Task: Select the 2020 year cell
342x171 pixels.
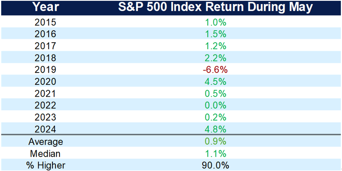Action: (45, 82)
